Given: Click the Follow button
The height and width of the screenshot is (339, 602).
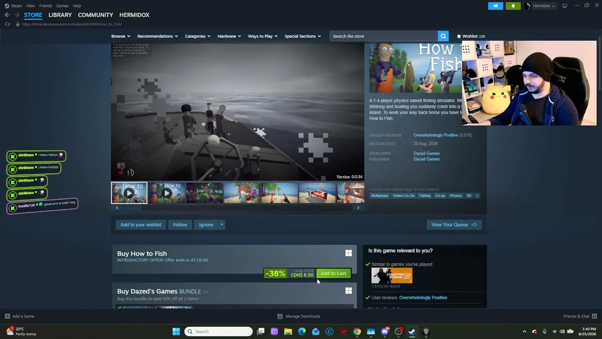Looking at the screenshot, I should point(180,225).
